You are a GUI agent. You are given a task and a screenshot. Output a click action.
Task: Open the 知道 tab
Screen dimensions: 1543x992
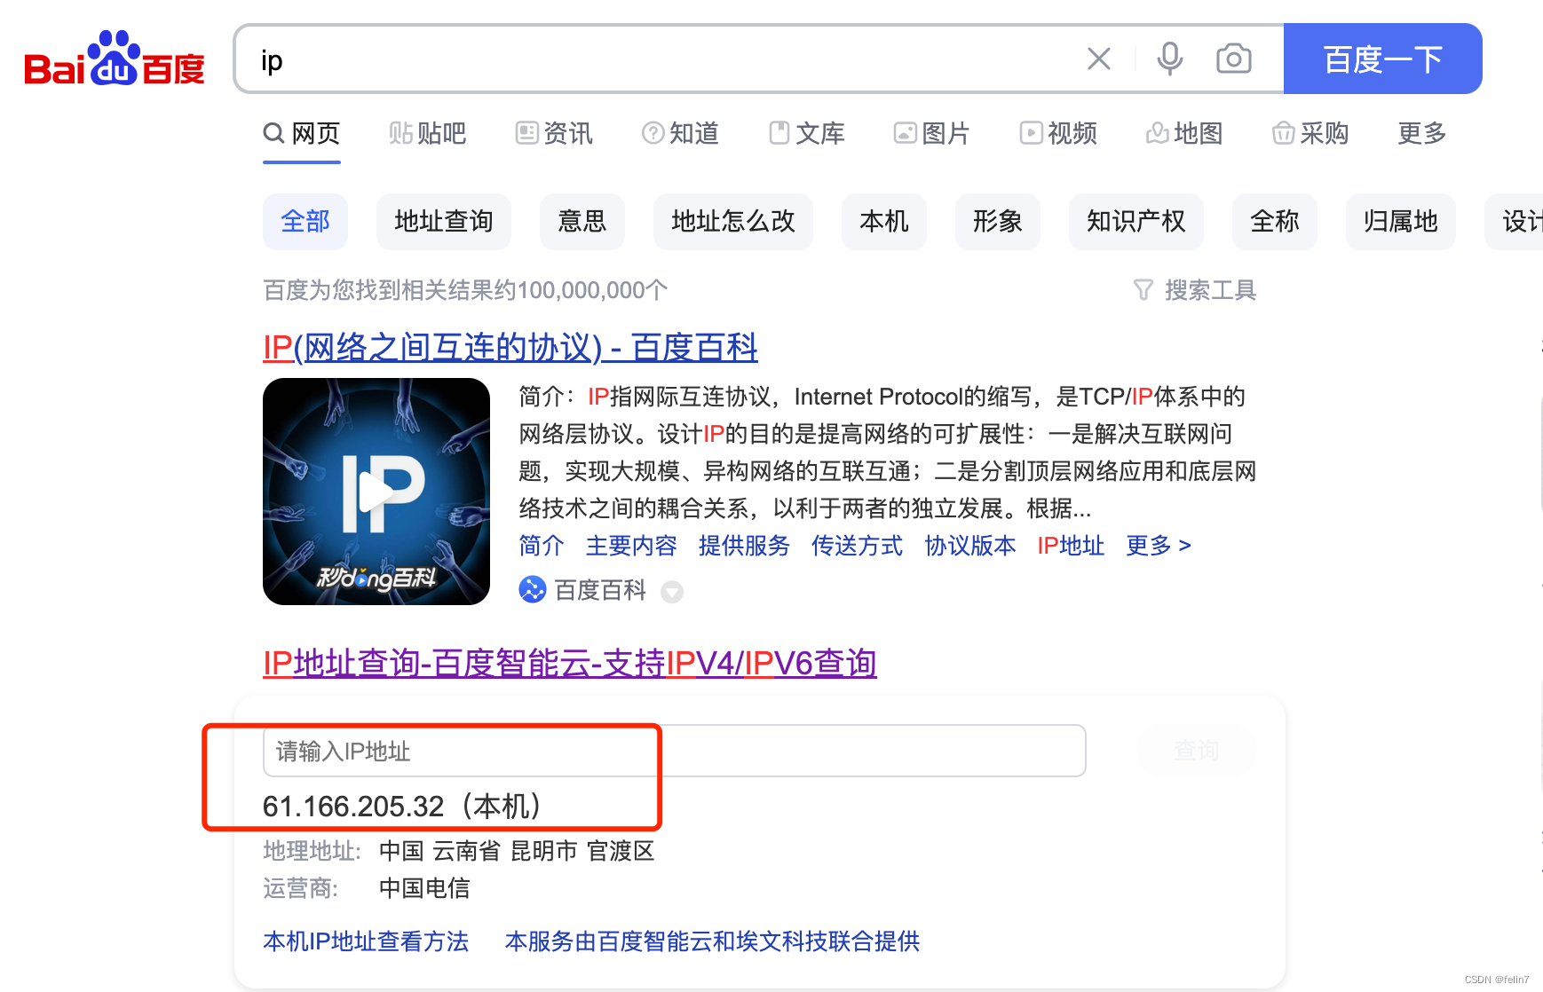pos(680,134)
